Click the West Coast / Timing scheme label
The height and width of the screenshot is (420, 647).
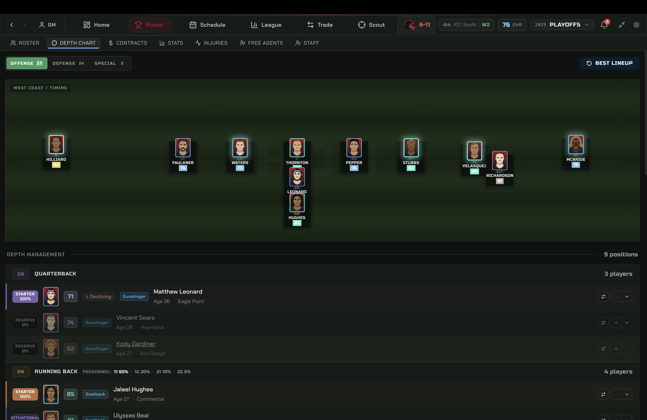tap(40, 88)
